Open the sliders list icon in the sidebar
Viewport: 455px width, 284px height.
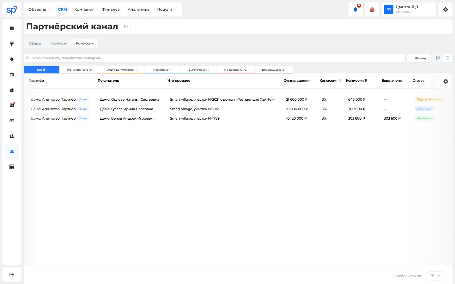tap(12, 167)
